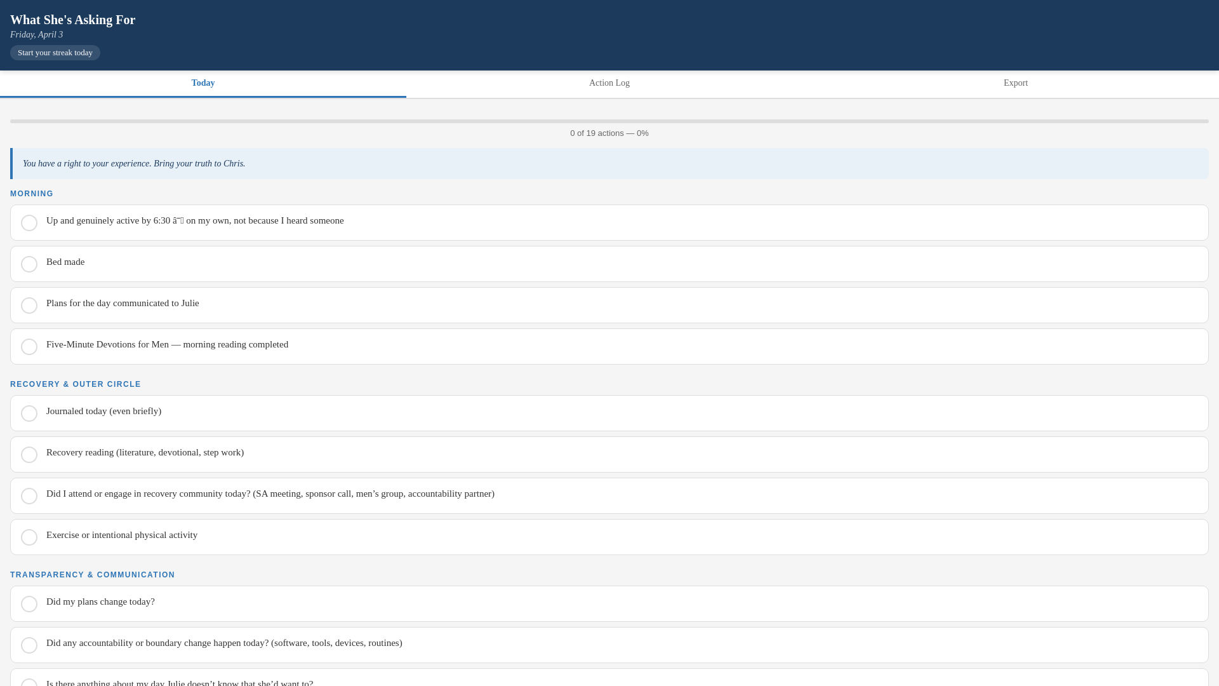Click the 'Exercise or intentional physical activity' row
The height and width of the screenshot is (686, 1219).
pyautogui.click(x=609, y=537)
